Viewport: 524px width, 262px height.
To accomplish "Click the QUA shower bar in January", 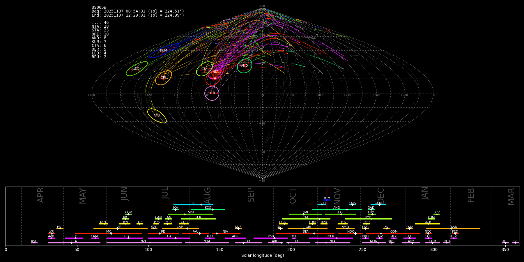I will tap(410, 229).
